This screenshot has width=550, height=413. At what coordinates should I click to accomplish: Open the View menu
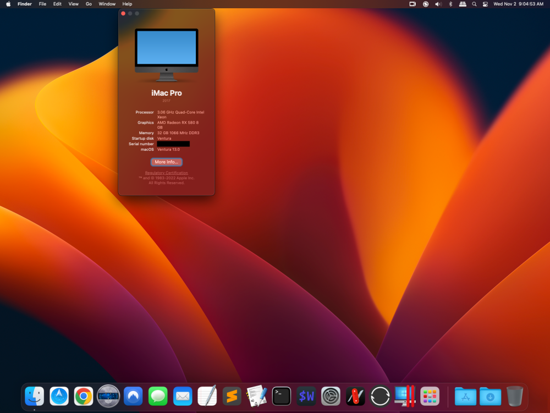[x=73, y=4]
